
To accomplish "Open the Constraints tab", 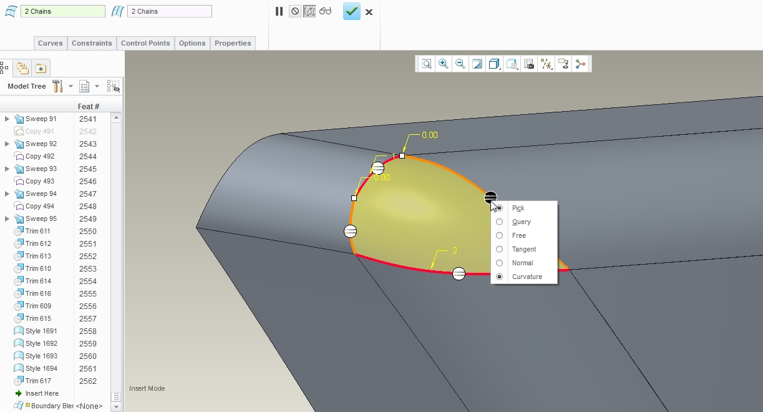I will 92,43.
